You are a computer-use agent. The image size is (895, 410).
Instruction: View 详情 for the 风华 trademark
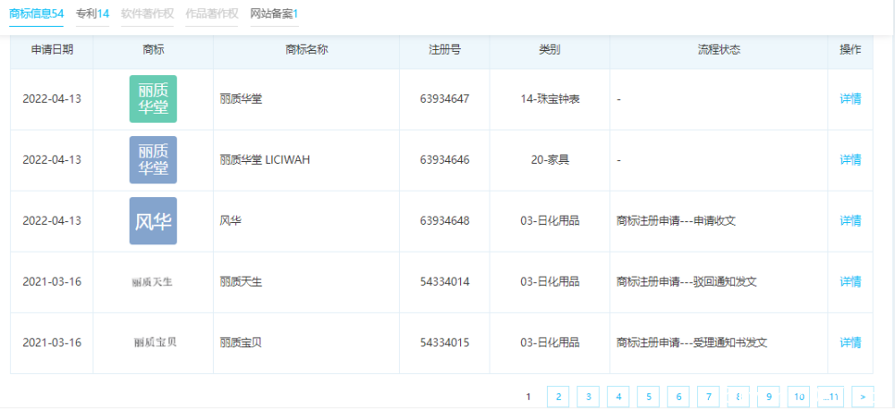850,221
